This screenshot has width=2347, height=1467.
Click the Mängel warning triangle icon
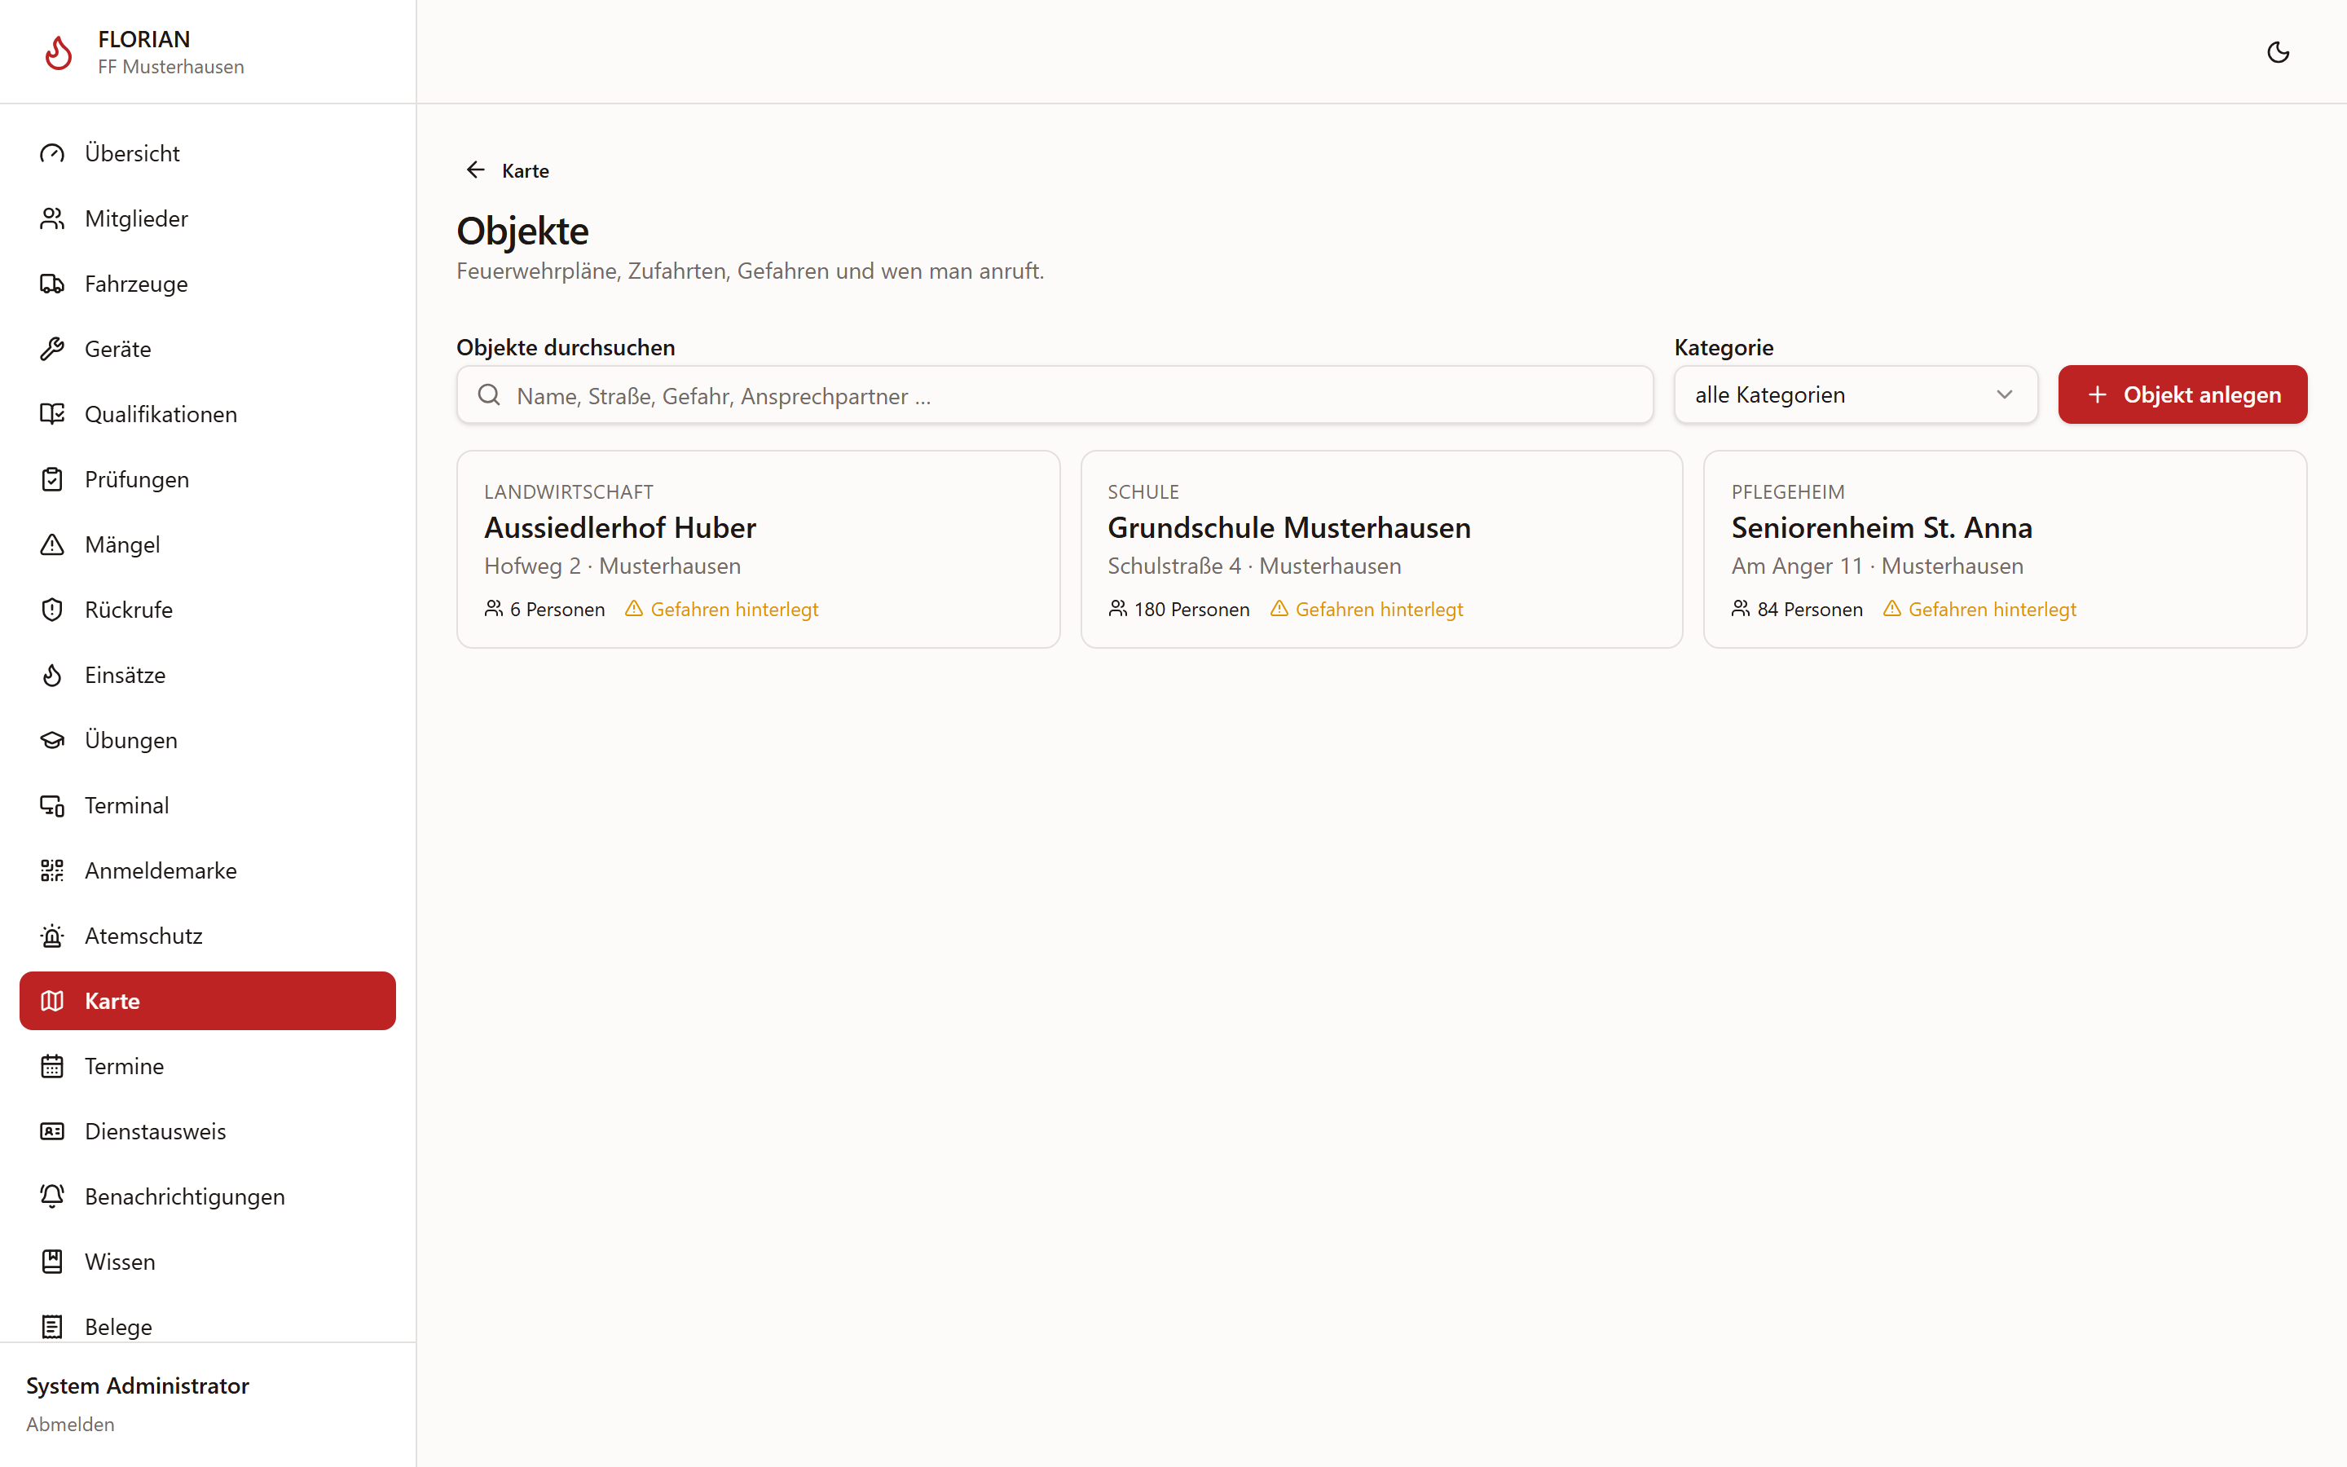point(52,544)
